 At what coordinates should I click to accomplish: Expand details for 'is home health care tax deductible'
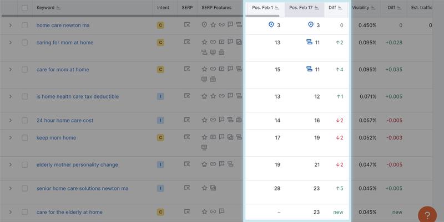(x=10, y=96)
